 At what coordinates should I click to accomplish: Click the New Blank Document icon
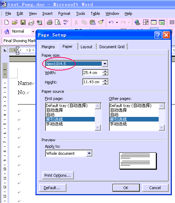pos(6,22)
